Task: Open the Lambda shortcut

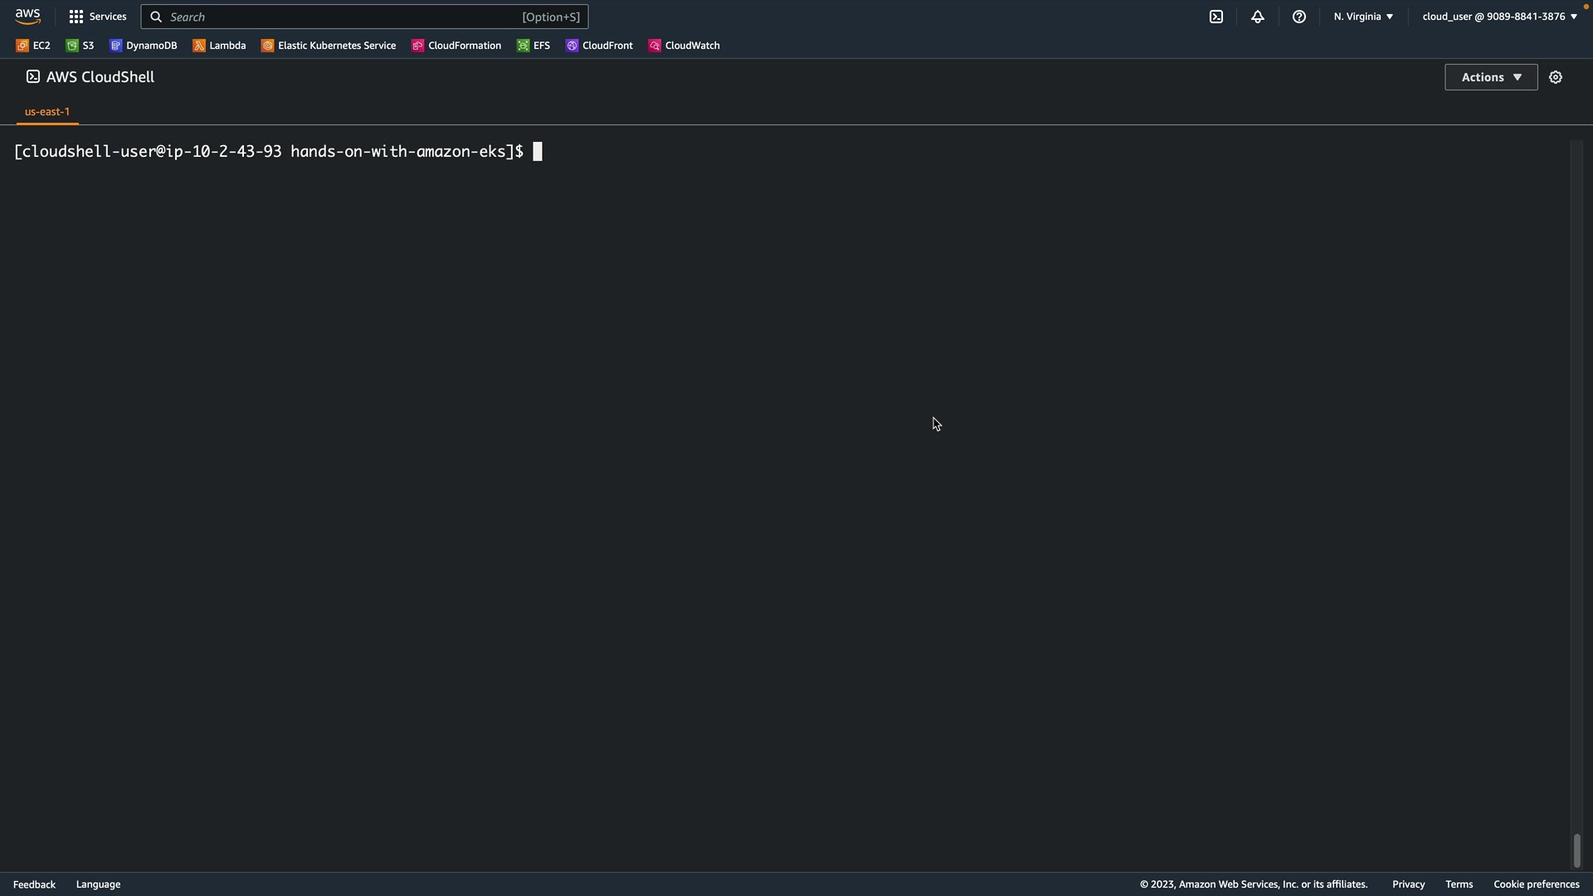Action: point(220,46)
